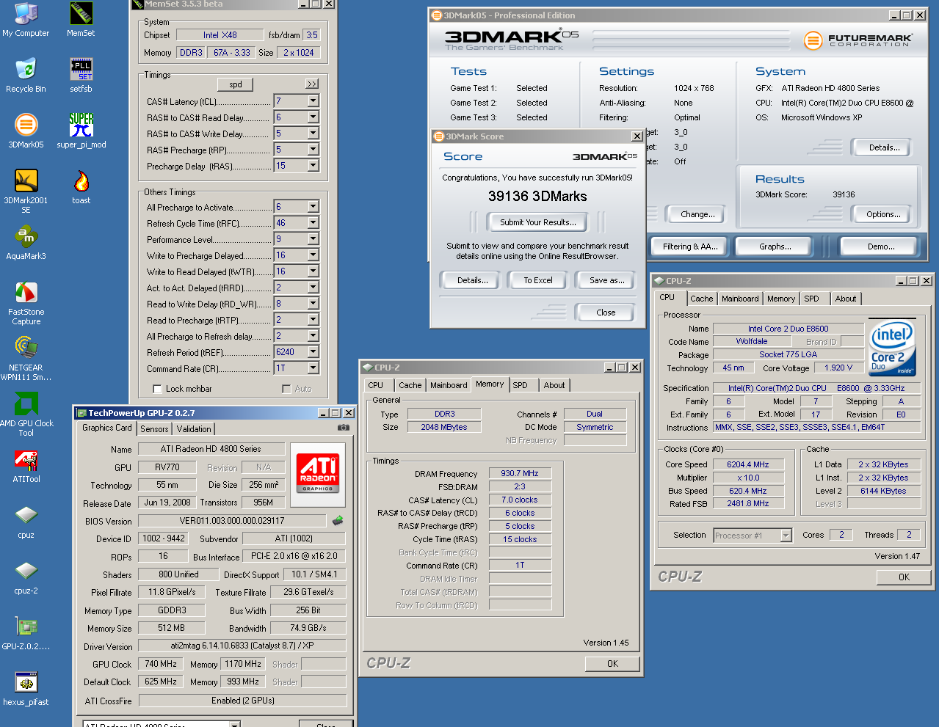Open cpuz desktop shortcut
The width and height of the screenshot is (939, 727).
(x=26, y=522)
